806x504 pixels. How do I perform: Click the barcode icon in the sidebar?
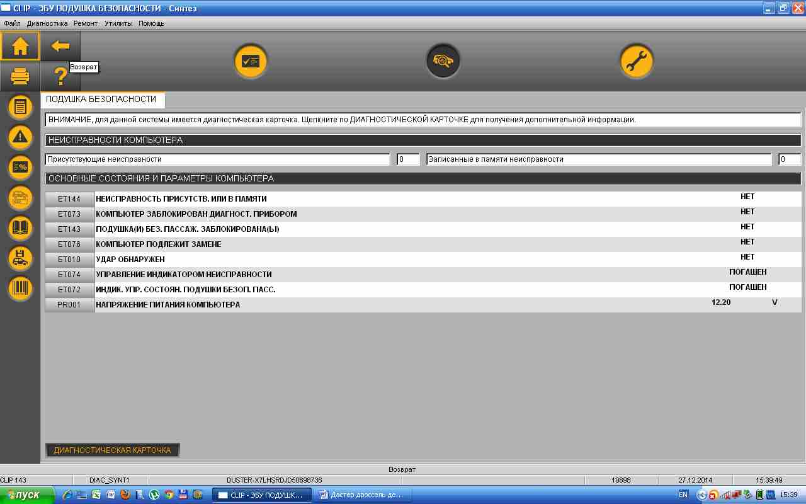(x=21, y=288)
